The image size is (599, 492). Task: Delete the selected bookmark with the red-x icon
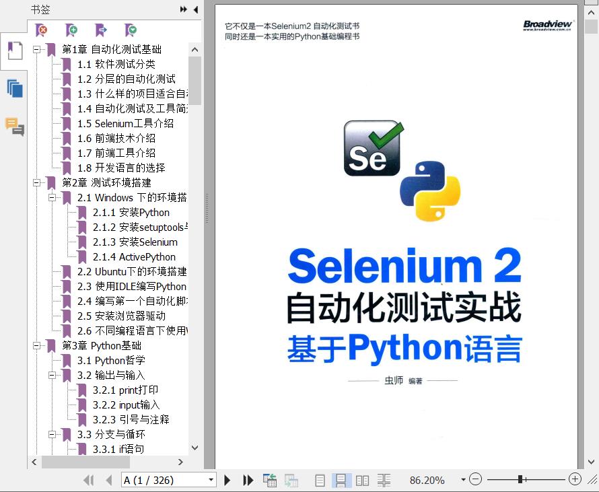tap(41, 30)
